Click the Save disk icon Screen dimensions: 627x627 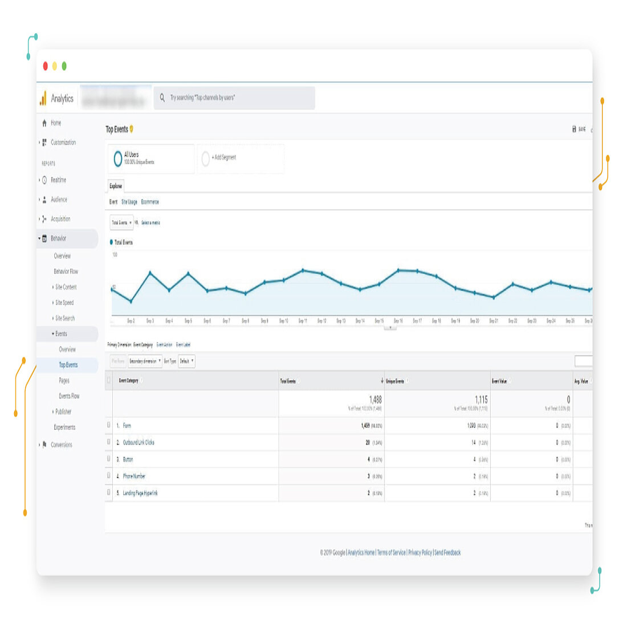574,129
